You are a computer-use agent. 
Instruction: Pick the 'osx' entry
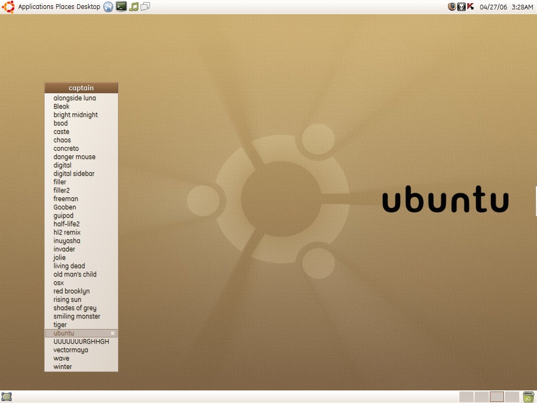[81, 283]
